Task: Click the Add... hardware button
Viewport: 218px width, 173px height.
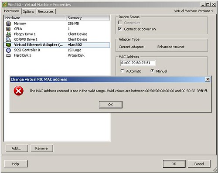Action: [17, 148]
